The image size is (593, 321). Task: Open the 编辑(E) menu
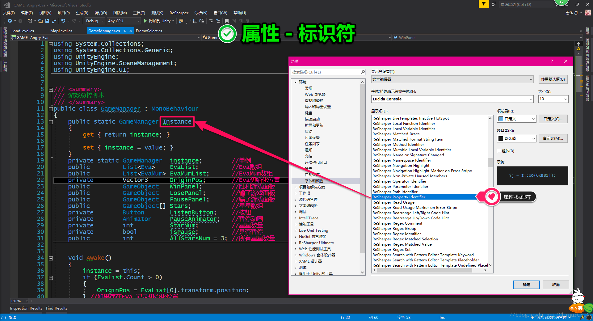click(27, 13)
